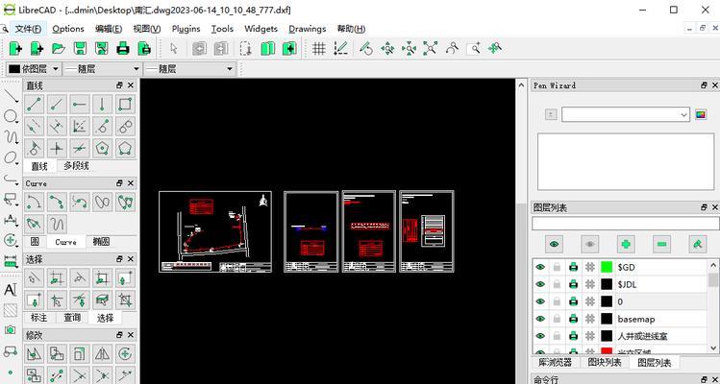720x384 pixels.
Task: Select the parallel line tool
Action: pyautogui.click(x=35, y=126)
